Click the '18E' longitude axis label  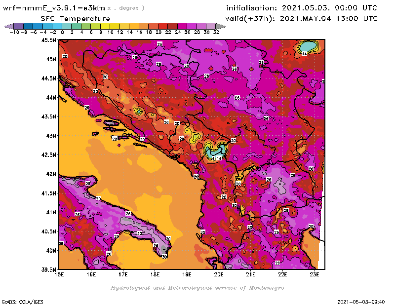155,274
